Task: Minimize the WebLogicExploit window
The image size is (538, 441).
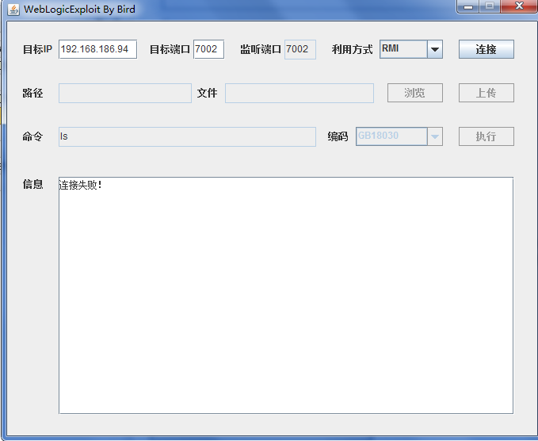Action: [468, 6]
